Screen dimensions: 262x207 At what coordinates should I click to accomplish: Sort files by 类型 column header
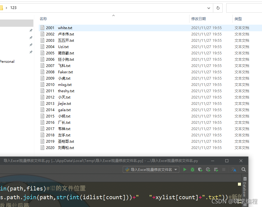[238, 19]
